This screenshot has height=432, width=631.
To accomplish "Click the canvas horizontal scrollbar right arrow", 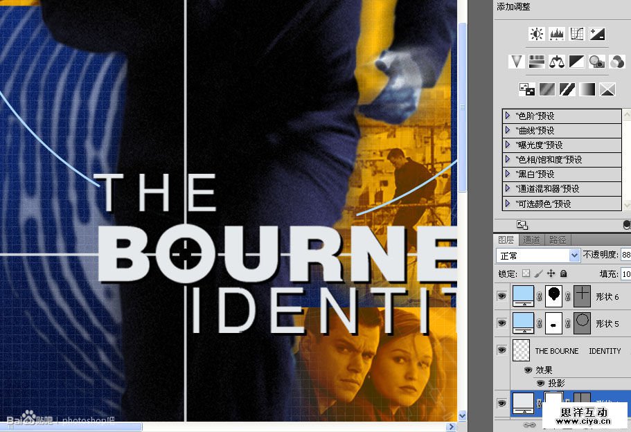I will 451,426.
